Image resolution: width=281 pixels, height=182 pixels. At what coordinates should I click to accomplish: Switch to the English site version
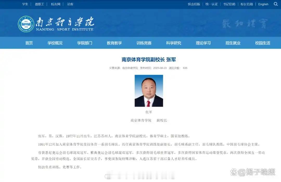(263, 4)
